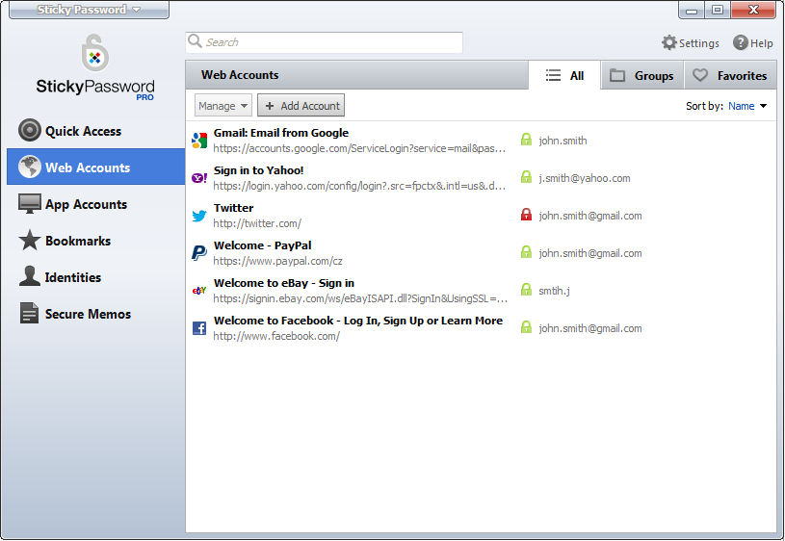Open Secure Memos section

[95, 313]
